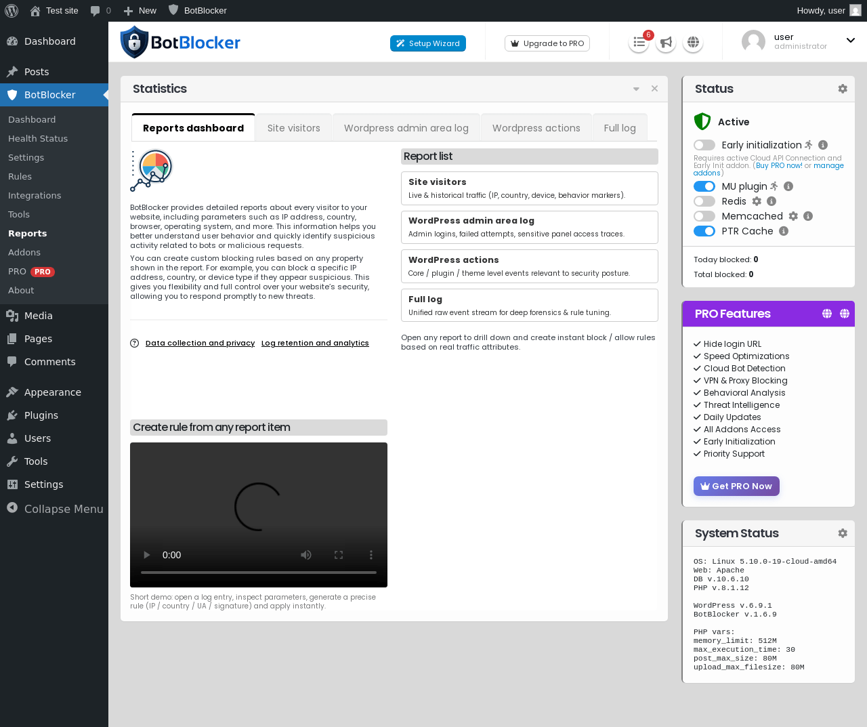Click the BotBlocker logo in the header
Image resolution: width=867 pixels, height=727 pixels.
tap(180, 42)
